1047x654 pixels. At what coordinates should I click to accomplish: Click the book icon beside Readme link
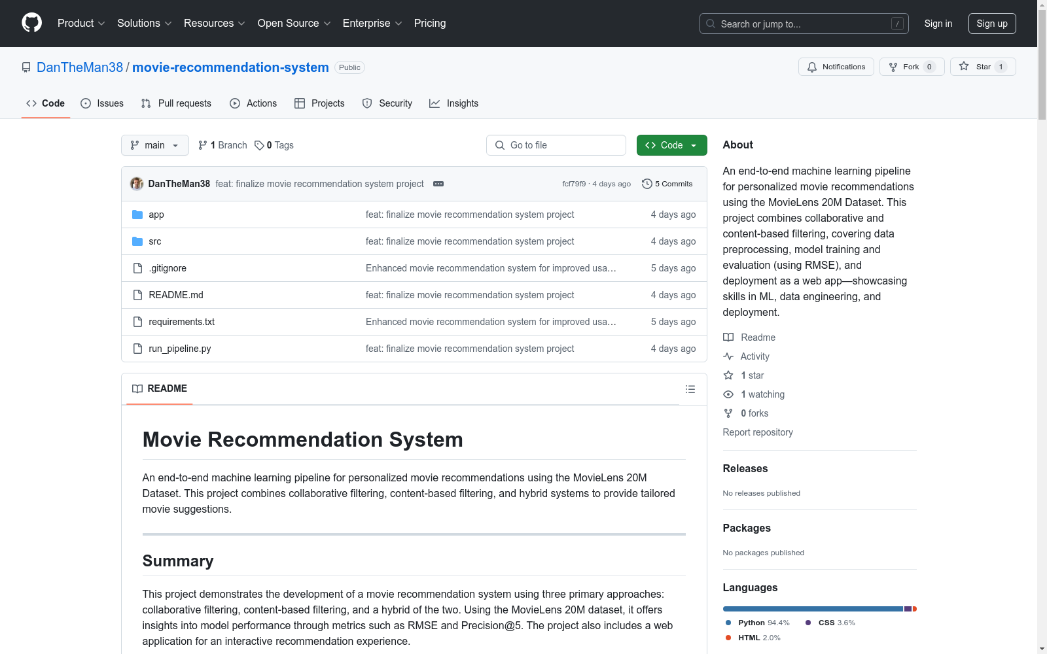(728, 337)
